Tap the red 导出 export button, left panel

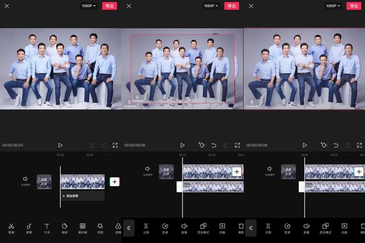pyautogui.click(x=109, y=6)
